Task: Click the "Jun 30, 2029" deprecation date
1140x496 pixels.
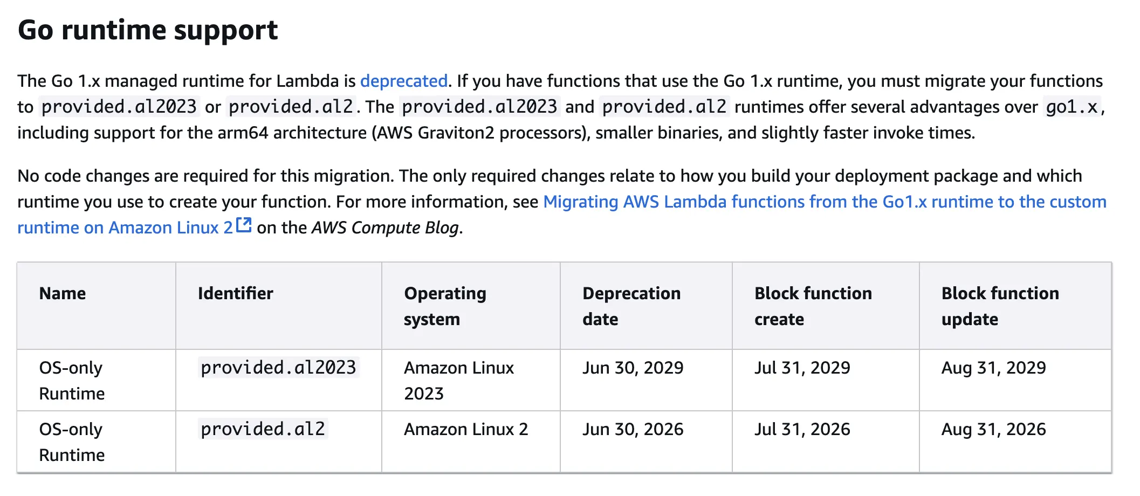Action: tap(633, 368)
